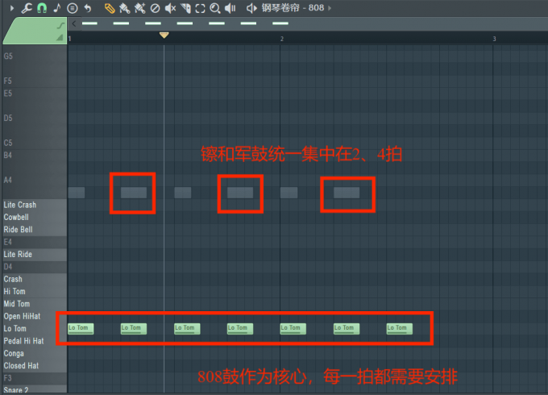
Task: Select the Paint brush with star tool
Action: (x=139, y=8)
